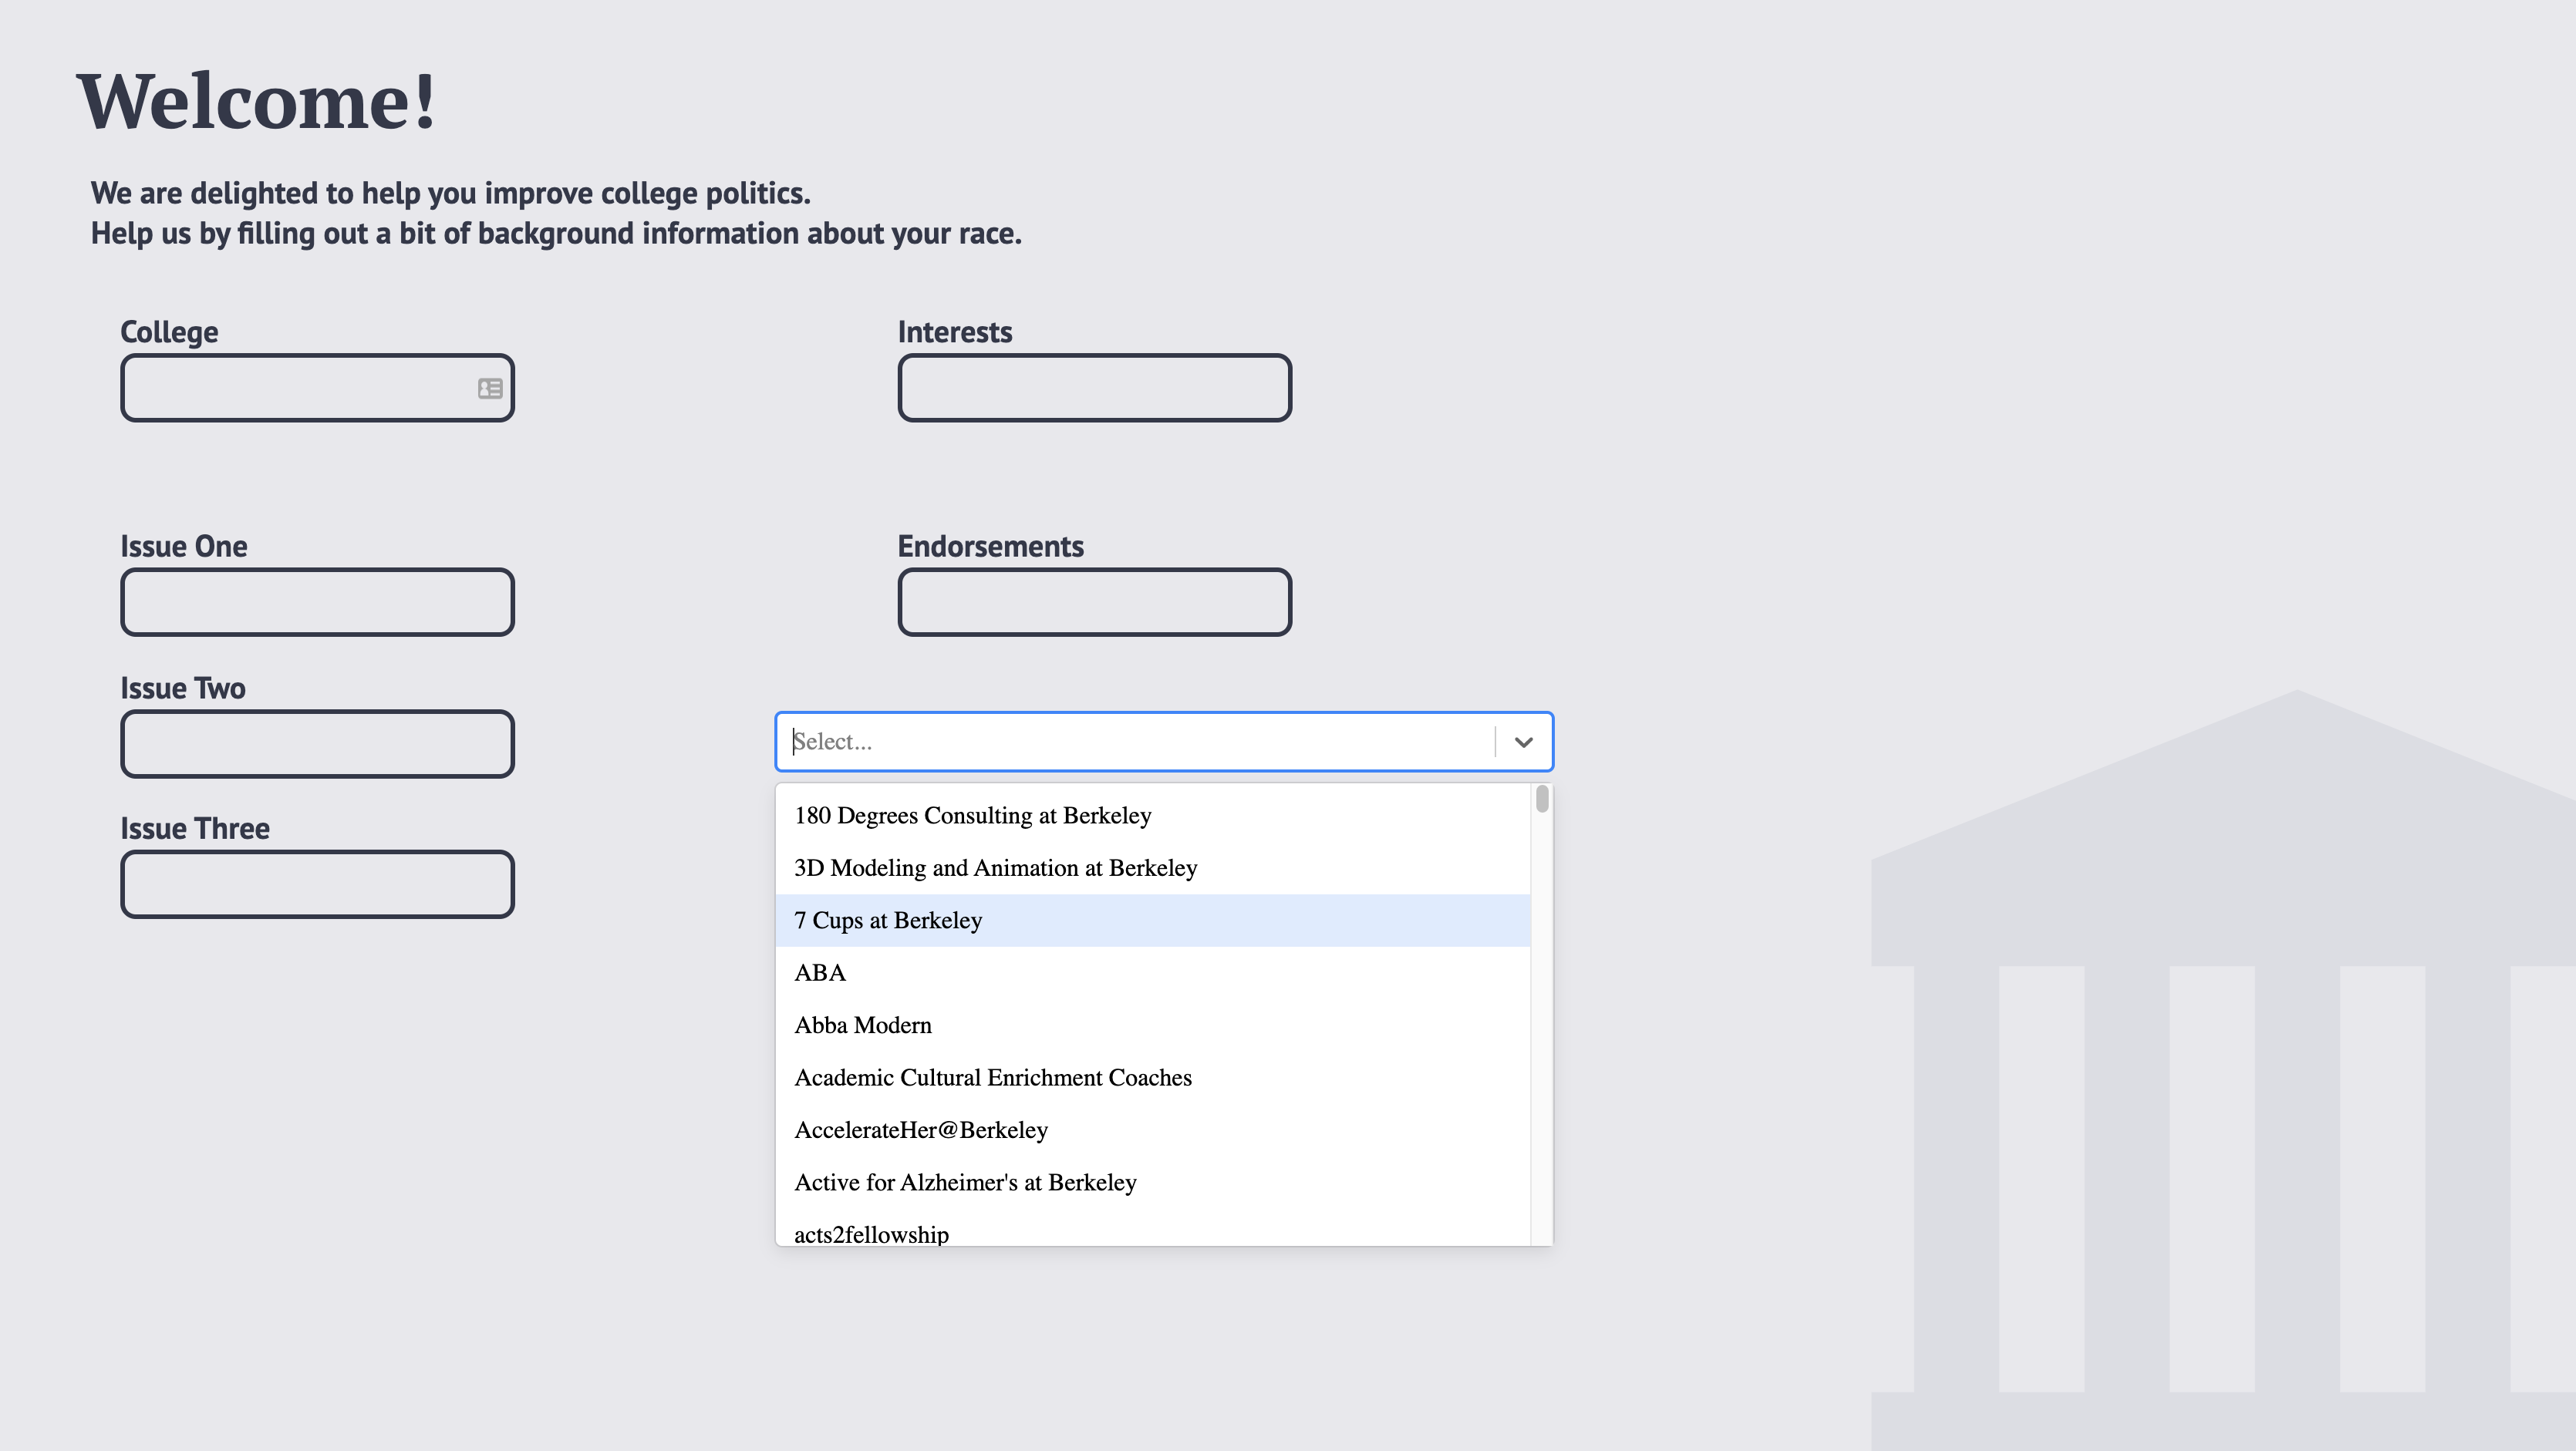Click the autofill contact card icon in College field
This screenshot has height=1451, width=2576.
(x=490, y=389)
